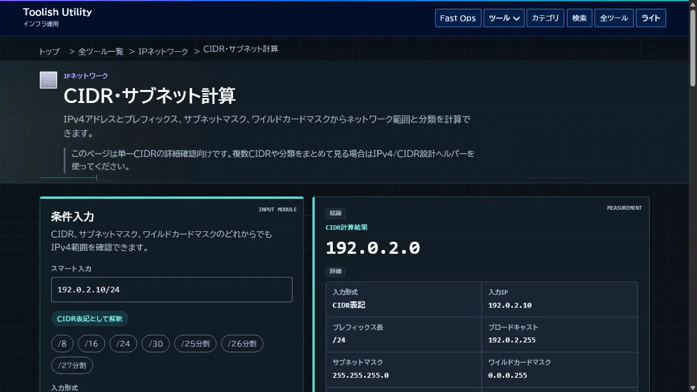Click the 入力IP value 192.0.2.10
Screen dimensions: 697x392
[510, 305]
